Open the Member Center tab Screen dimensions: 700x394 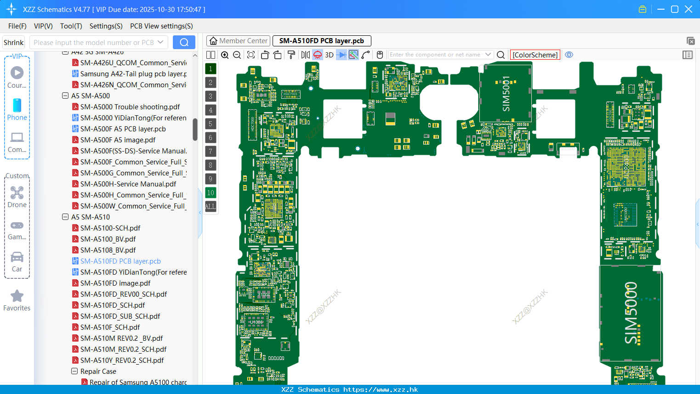coord(238,41)
